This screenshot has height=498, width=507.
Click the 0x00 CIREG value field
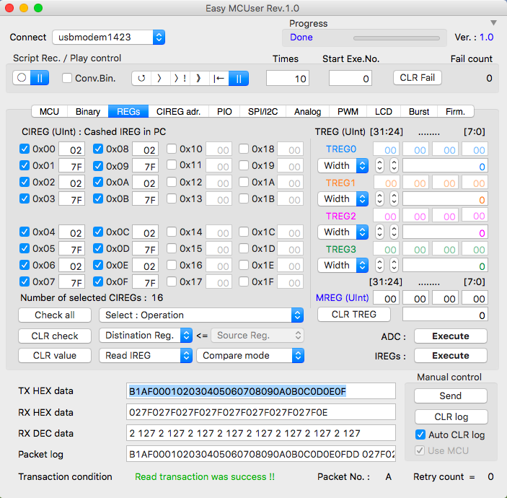coord(72,150)
